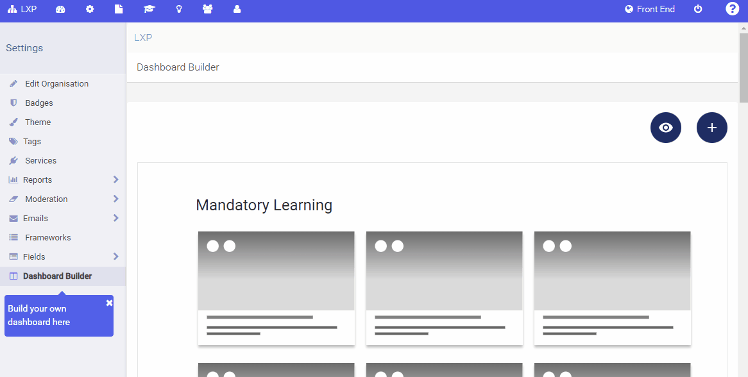Click the power sign-out icon
Viewport: 748px width, 377px height.
(698, 9)
